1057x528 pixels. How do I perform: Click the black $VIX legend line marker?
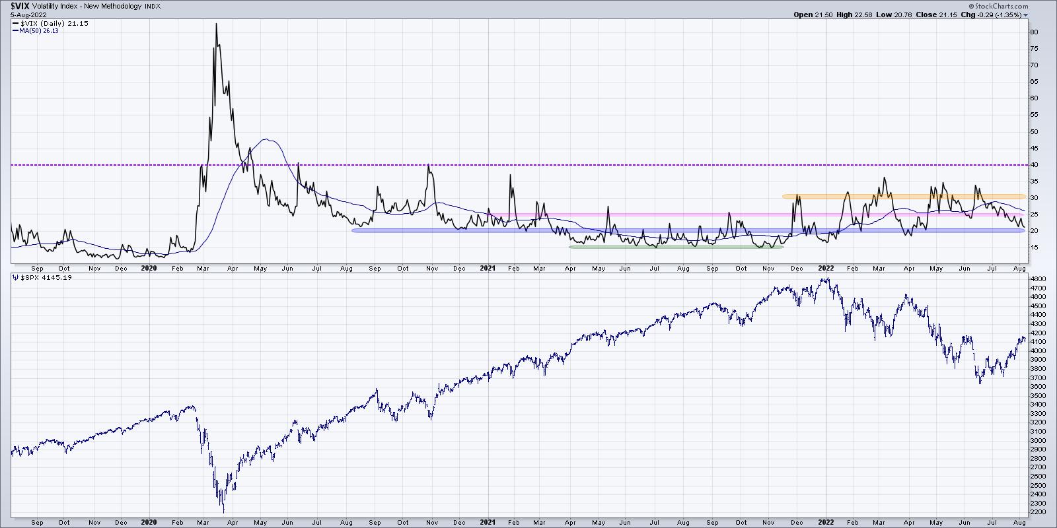pos(16,24)
